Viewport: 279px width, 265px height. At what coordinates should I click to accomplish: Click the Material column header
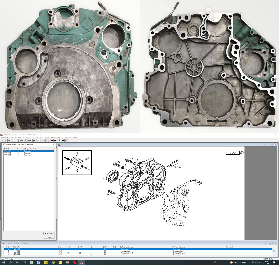[35, 247]
